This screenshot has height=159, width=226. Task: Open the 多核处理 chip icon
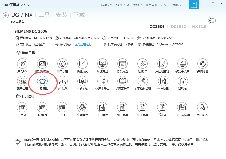tap(203, 64)
